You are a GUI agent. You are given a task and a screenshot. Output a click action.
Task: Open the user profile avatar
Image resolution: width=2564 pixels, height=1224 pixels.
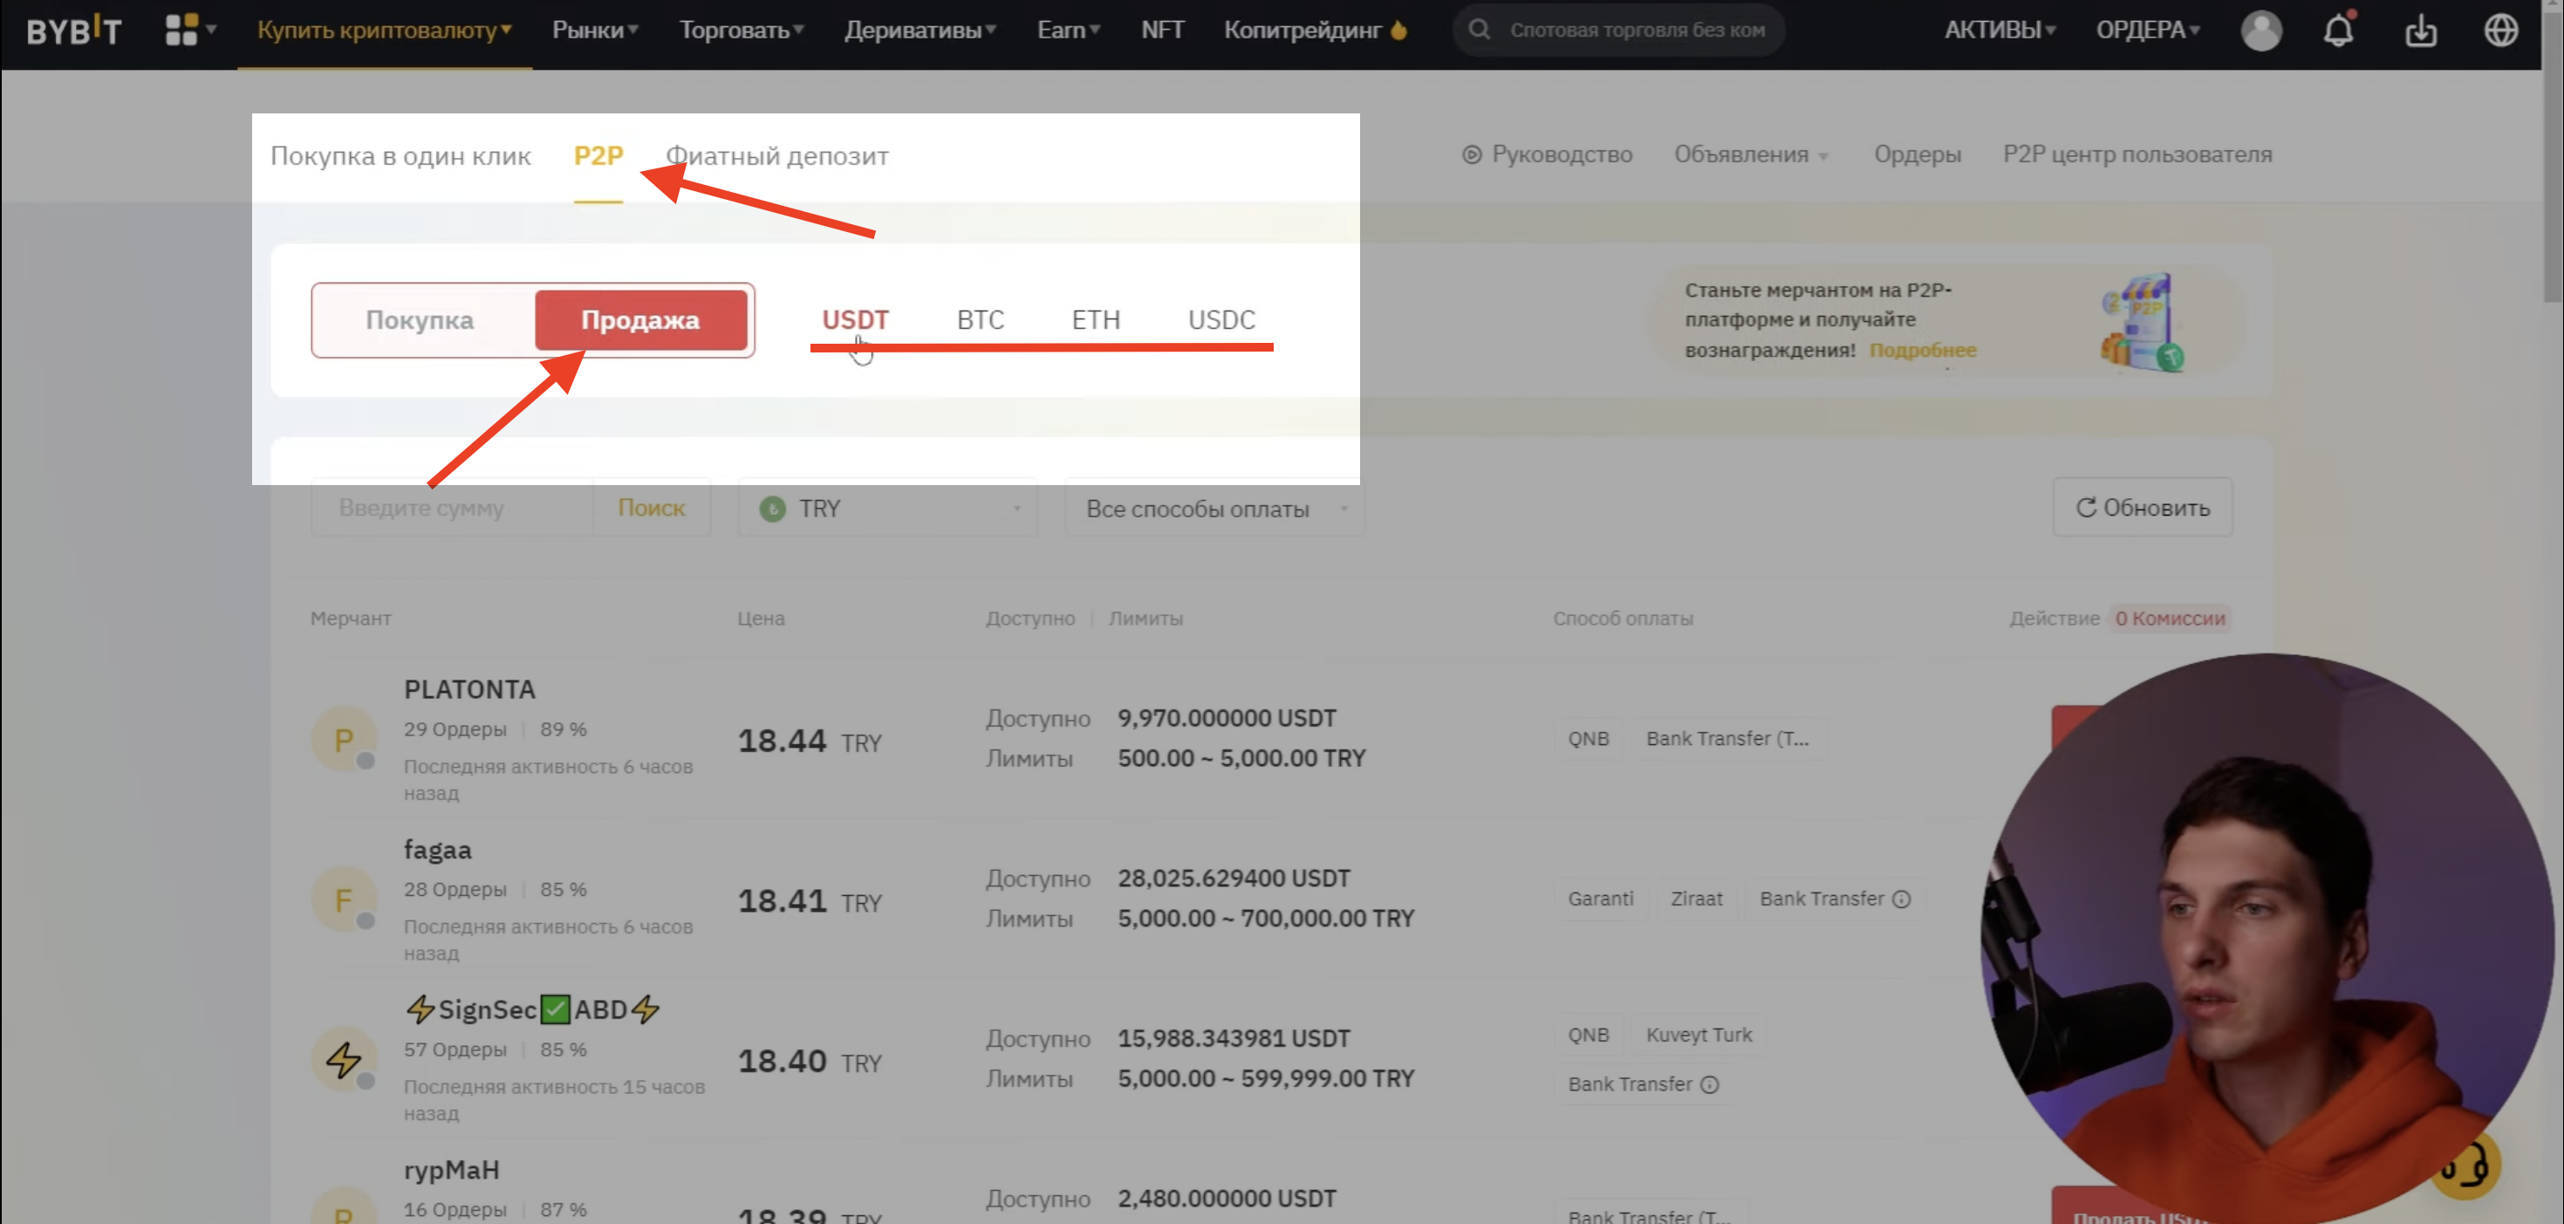tap(2260, 31)
